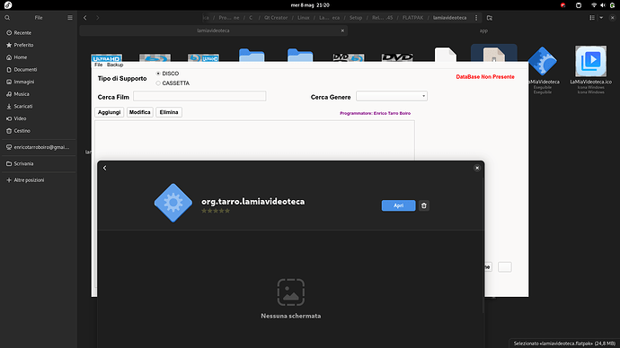Click the Cerca Film input field
Image resolution: width=620 pixels, height=348 pixels.
199,96
